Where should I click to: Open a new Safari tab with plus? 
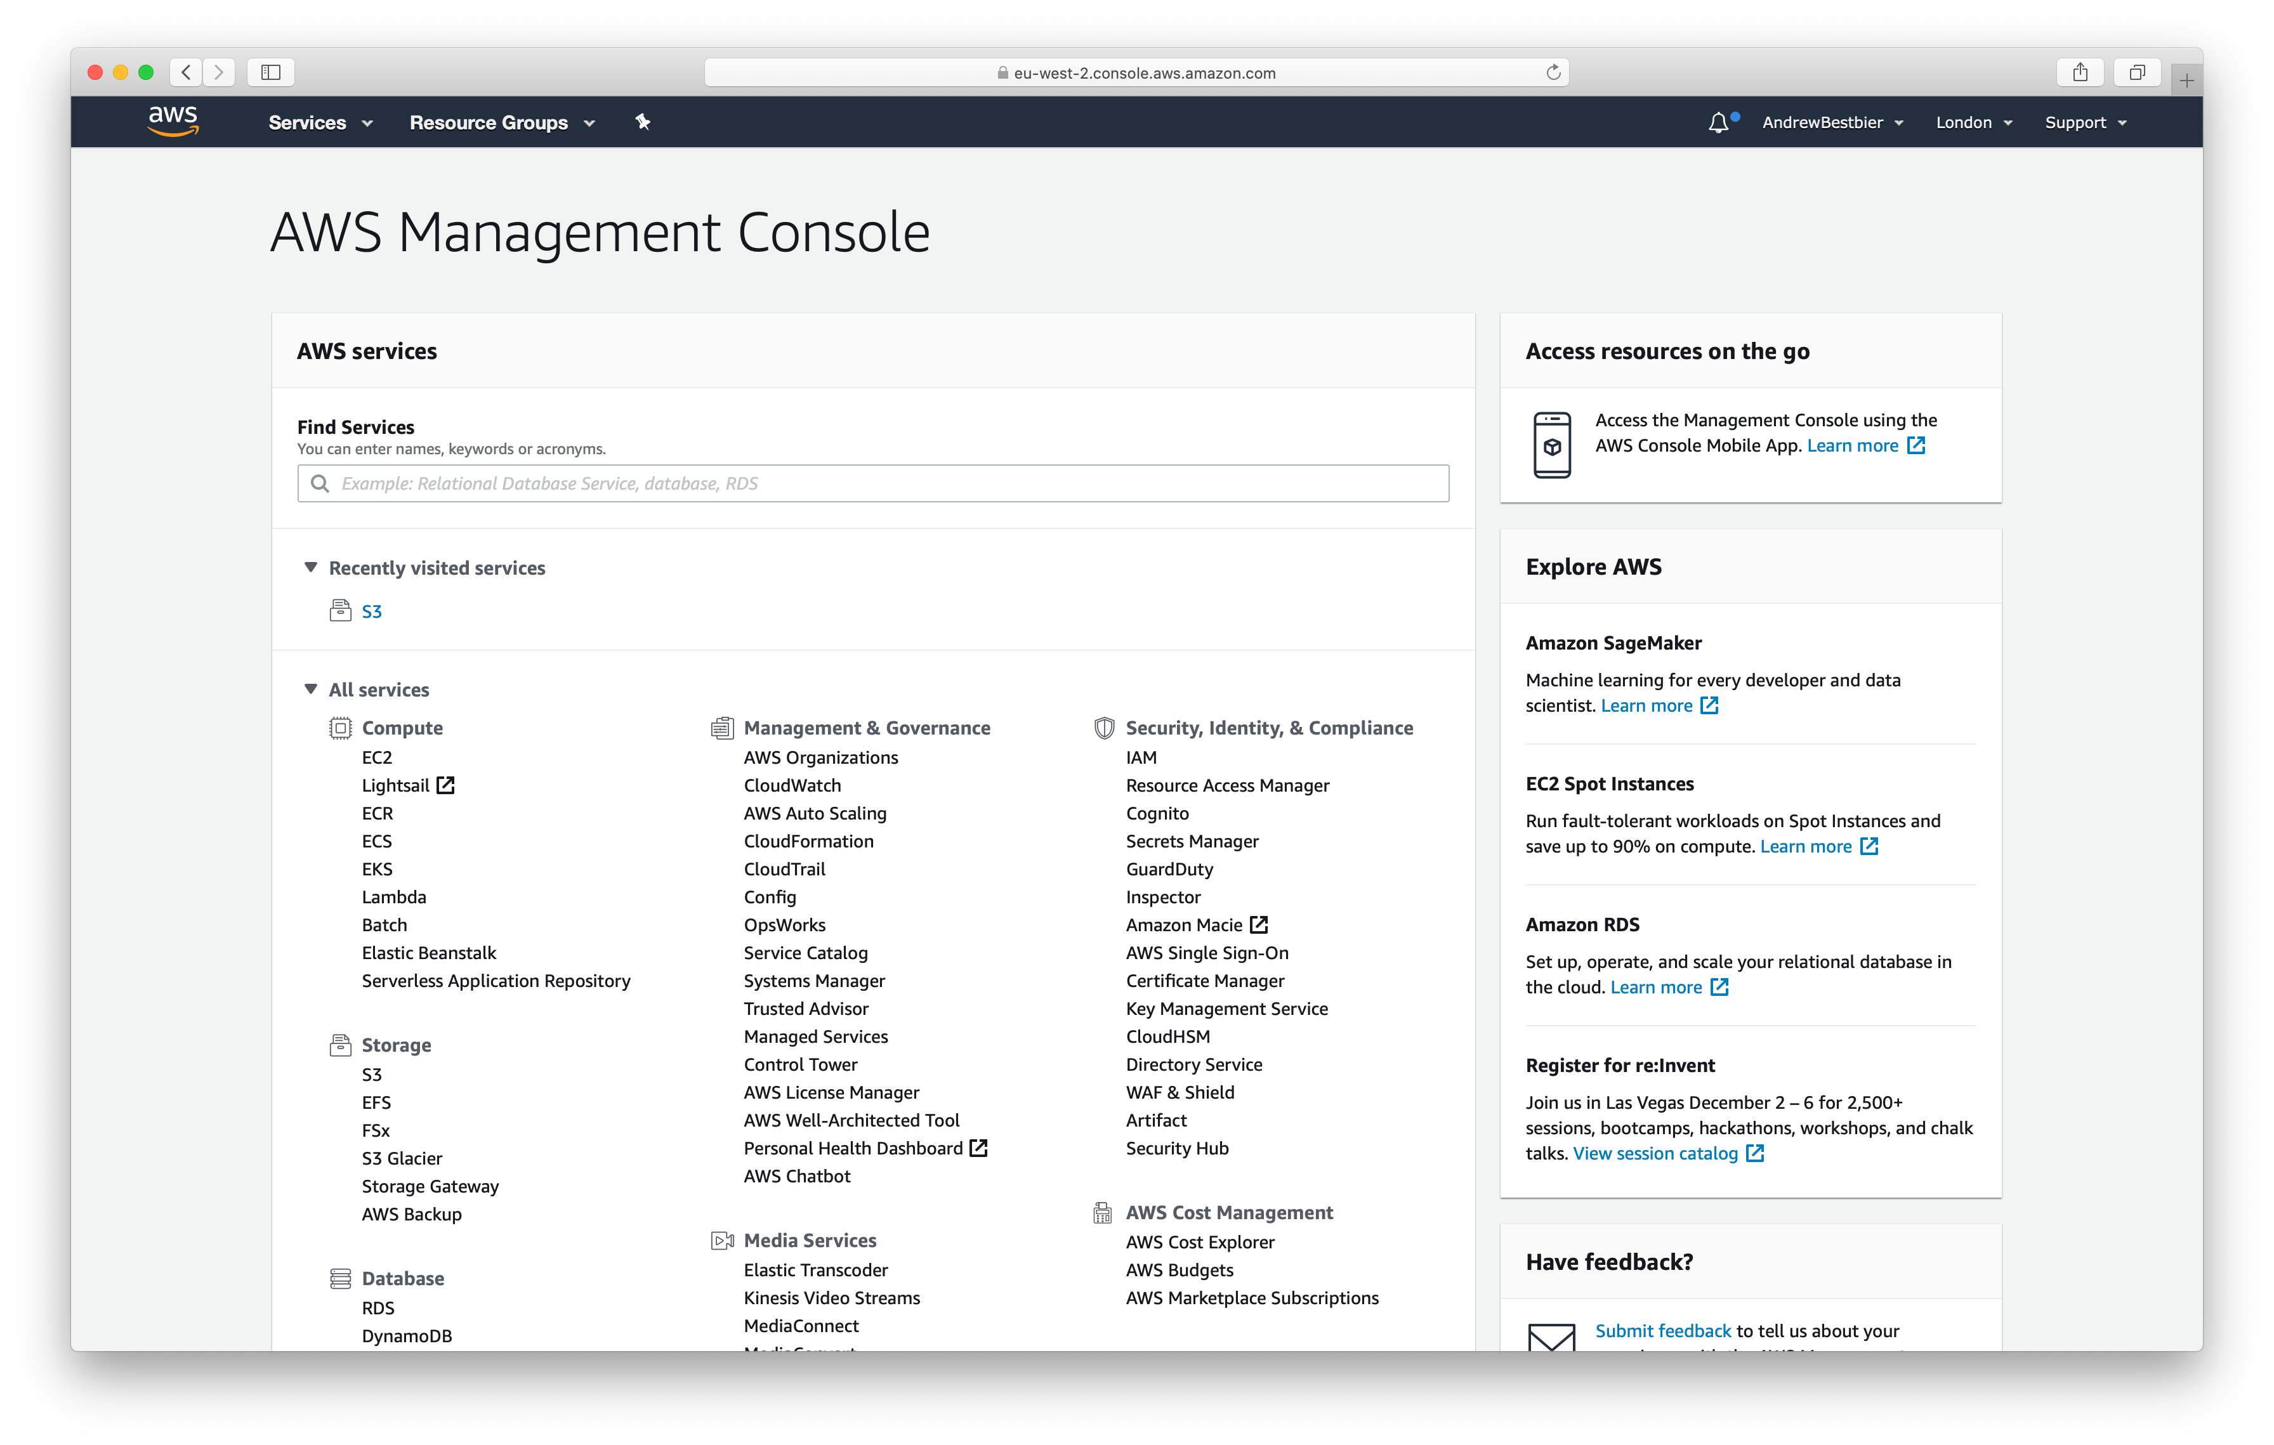(2186, 81)
